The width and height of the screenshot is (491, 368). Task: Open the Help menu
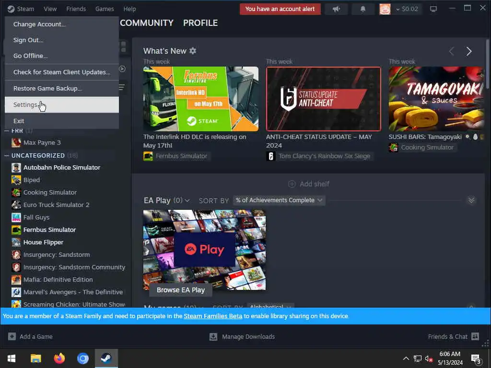(x=129, y=9)
